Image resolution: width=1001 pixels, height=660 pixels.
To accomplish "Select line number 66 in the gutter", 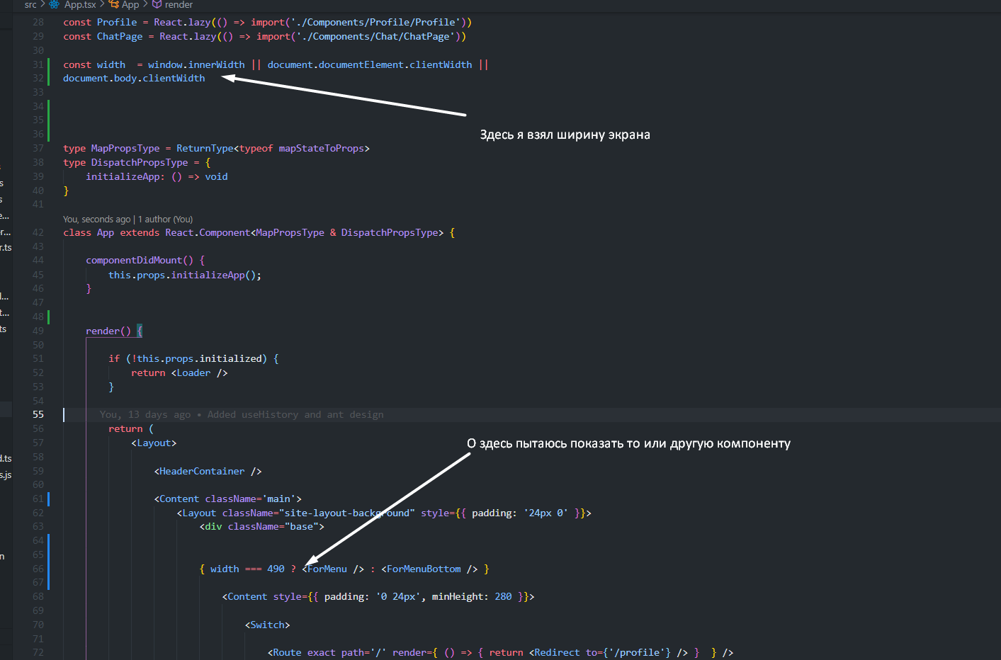I will tap(38, 569).
